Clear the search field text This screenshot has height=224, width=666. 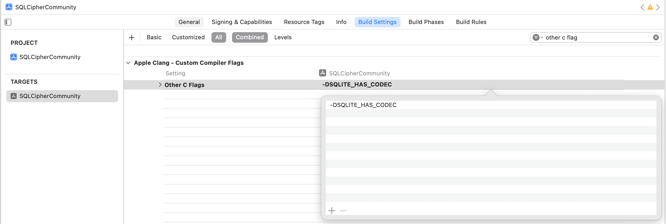656,37
